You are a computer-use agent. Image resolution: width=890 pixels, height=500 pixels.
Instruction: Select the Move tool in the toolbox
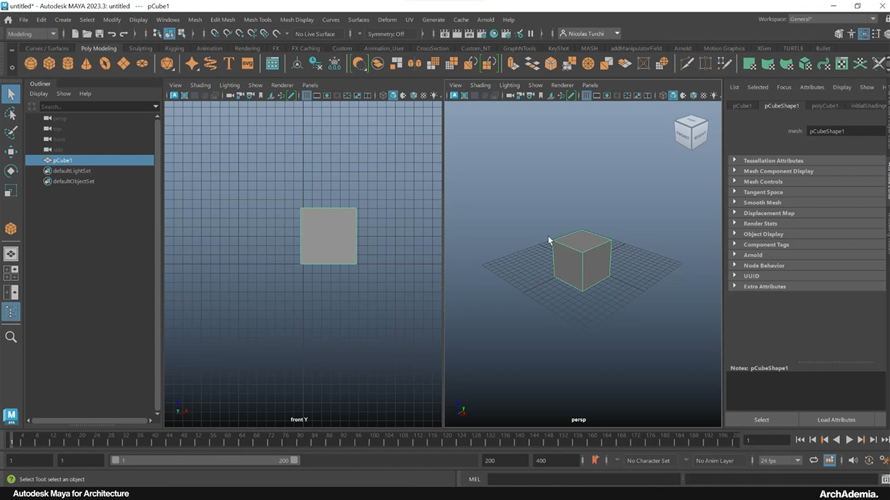click(11, 151)
